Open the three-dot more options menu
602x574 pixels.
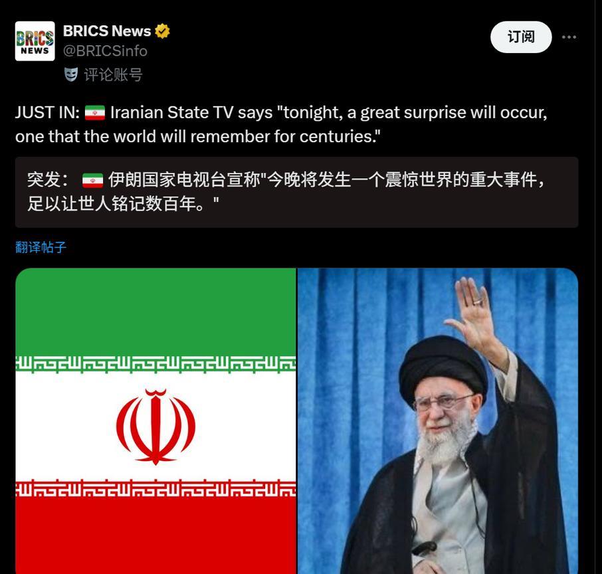click(x=569, y=37)
